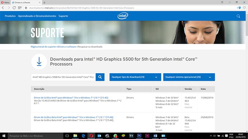Open the Opera Menu button
Image resolution: width=248 pixels, height=139 pixels.
point(5,3)
